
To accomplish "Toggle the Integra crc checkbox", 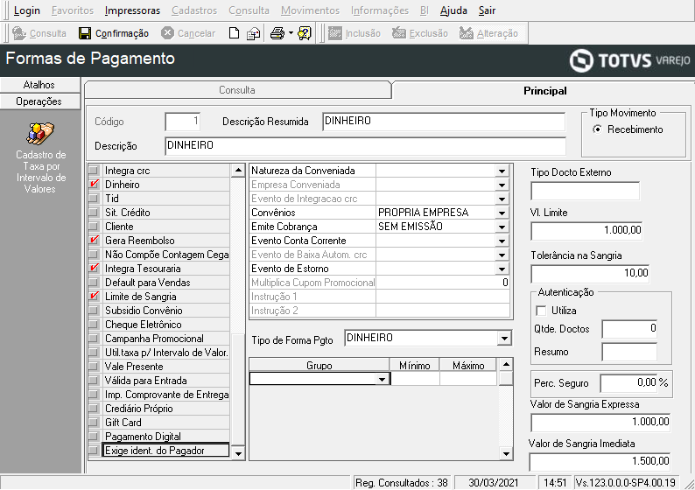I will point(94,171).
